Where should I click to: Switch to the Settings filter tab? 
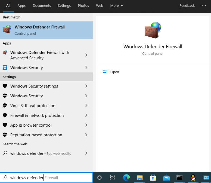(x=64, y=5)
